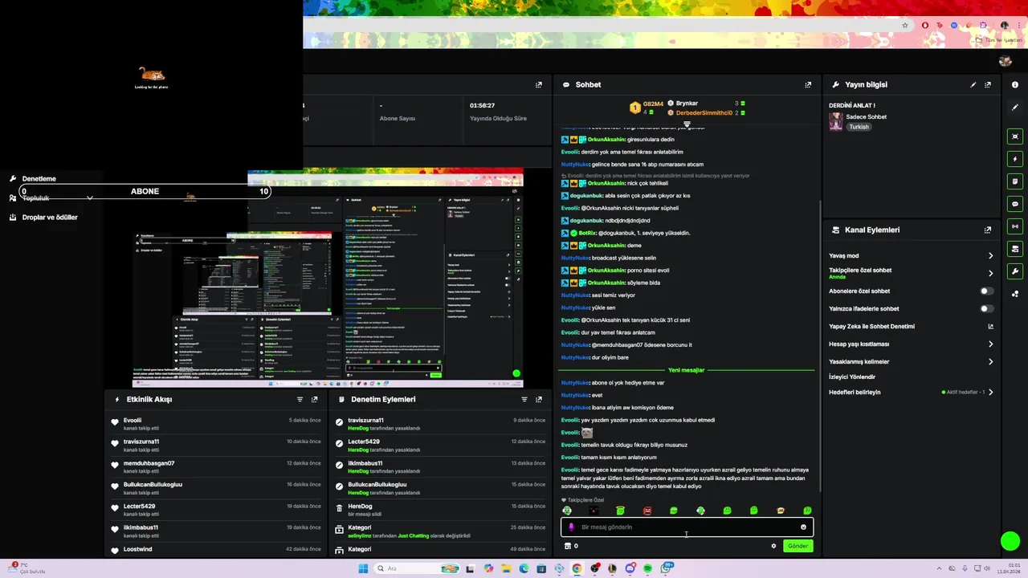This screenshot has width=1028, height=578.
Task: Open Discord from the taskbar
Action: point(630,568)
